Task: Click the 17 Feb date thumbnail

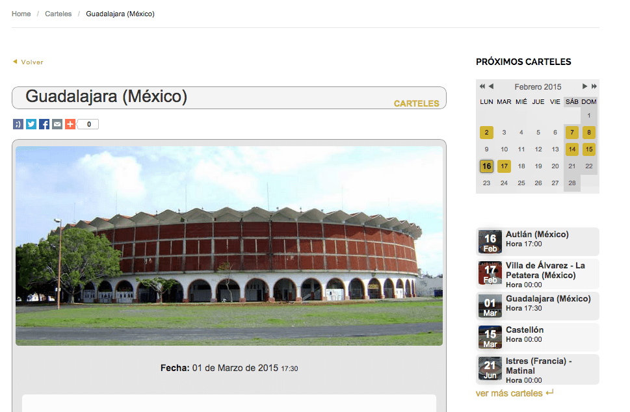Action: [490, 273]
